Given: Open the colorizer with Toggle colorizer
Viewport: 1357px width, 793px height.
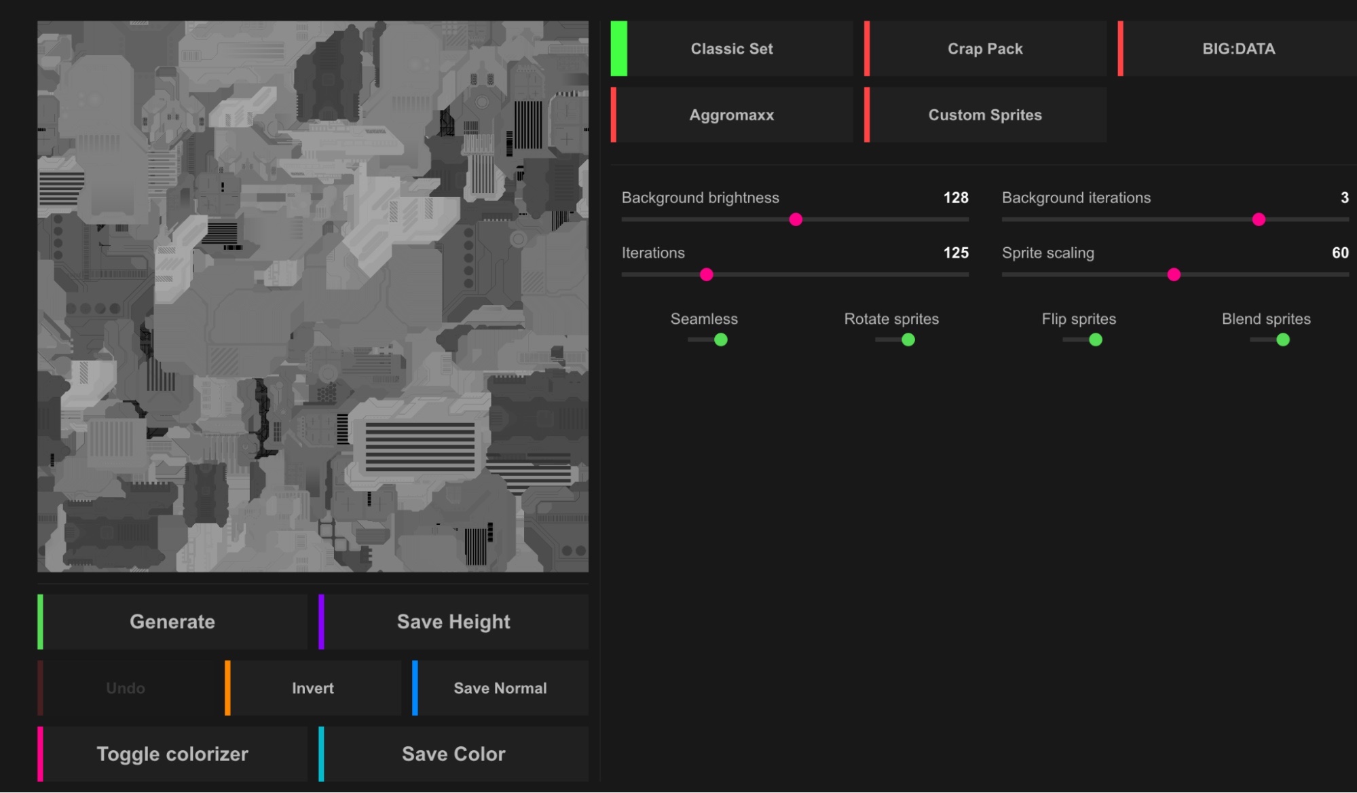Looking at the screenshot, I should click(x=172, y=754).
